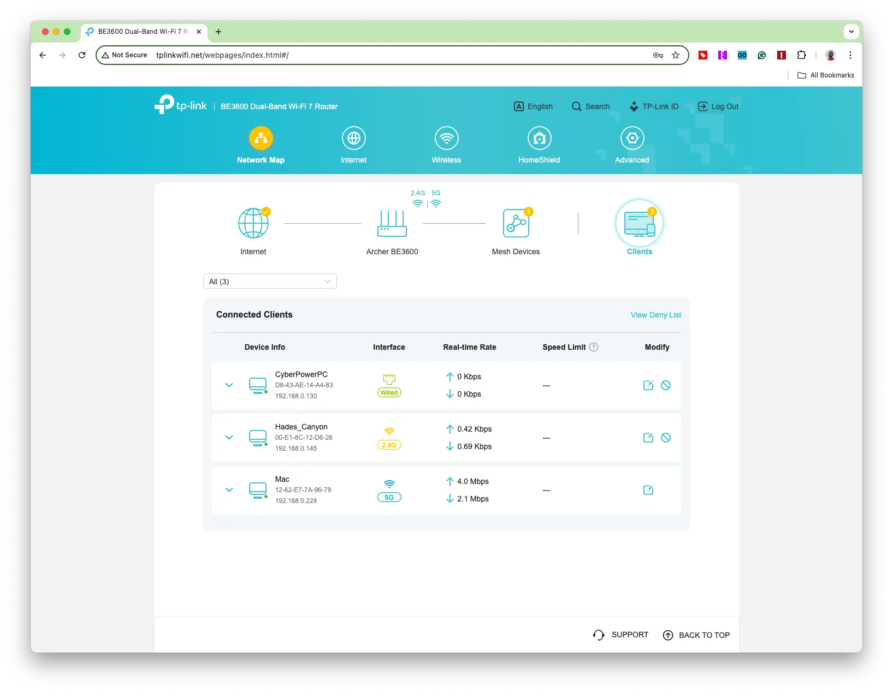Click the Clients icon in network map
The image size is (893, 693).
pyautogui.click(x=640, y=224)
